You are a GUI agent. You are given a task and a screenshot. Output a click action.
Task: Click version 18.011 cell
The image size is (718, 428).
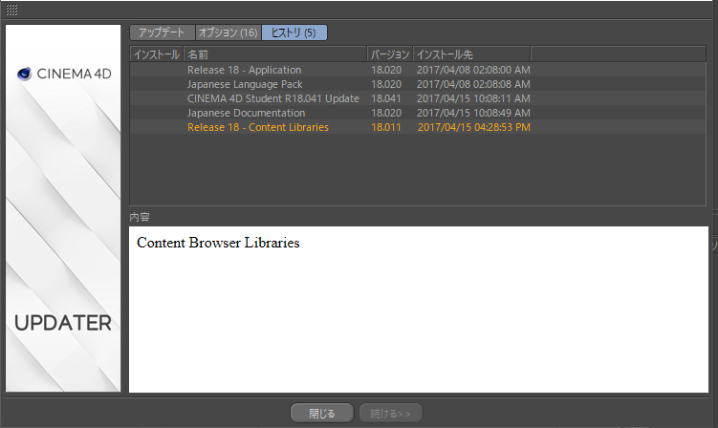pyautogui.click(x=386, y=127)
